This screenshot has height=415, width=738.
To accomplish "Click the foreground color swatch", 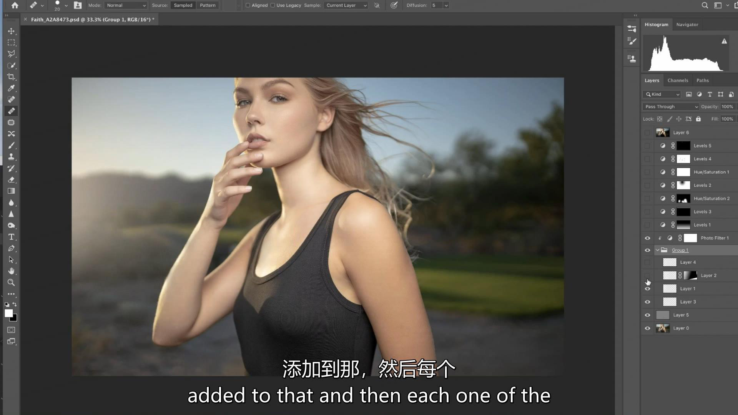I will (8, 313).
